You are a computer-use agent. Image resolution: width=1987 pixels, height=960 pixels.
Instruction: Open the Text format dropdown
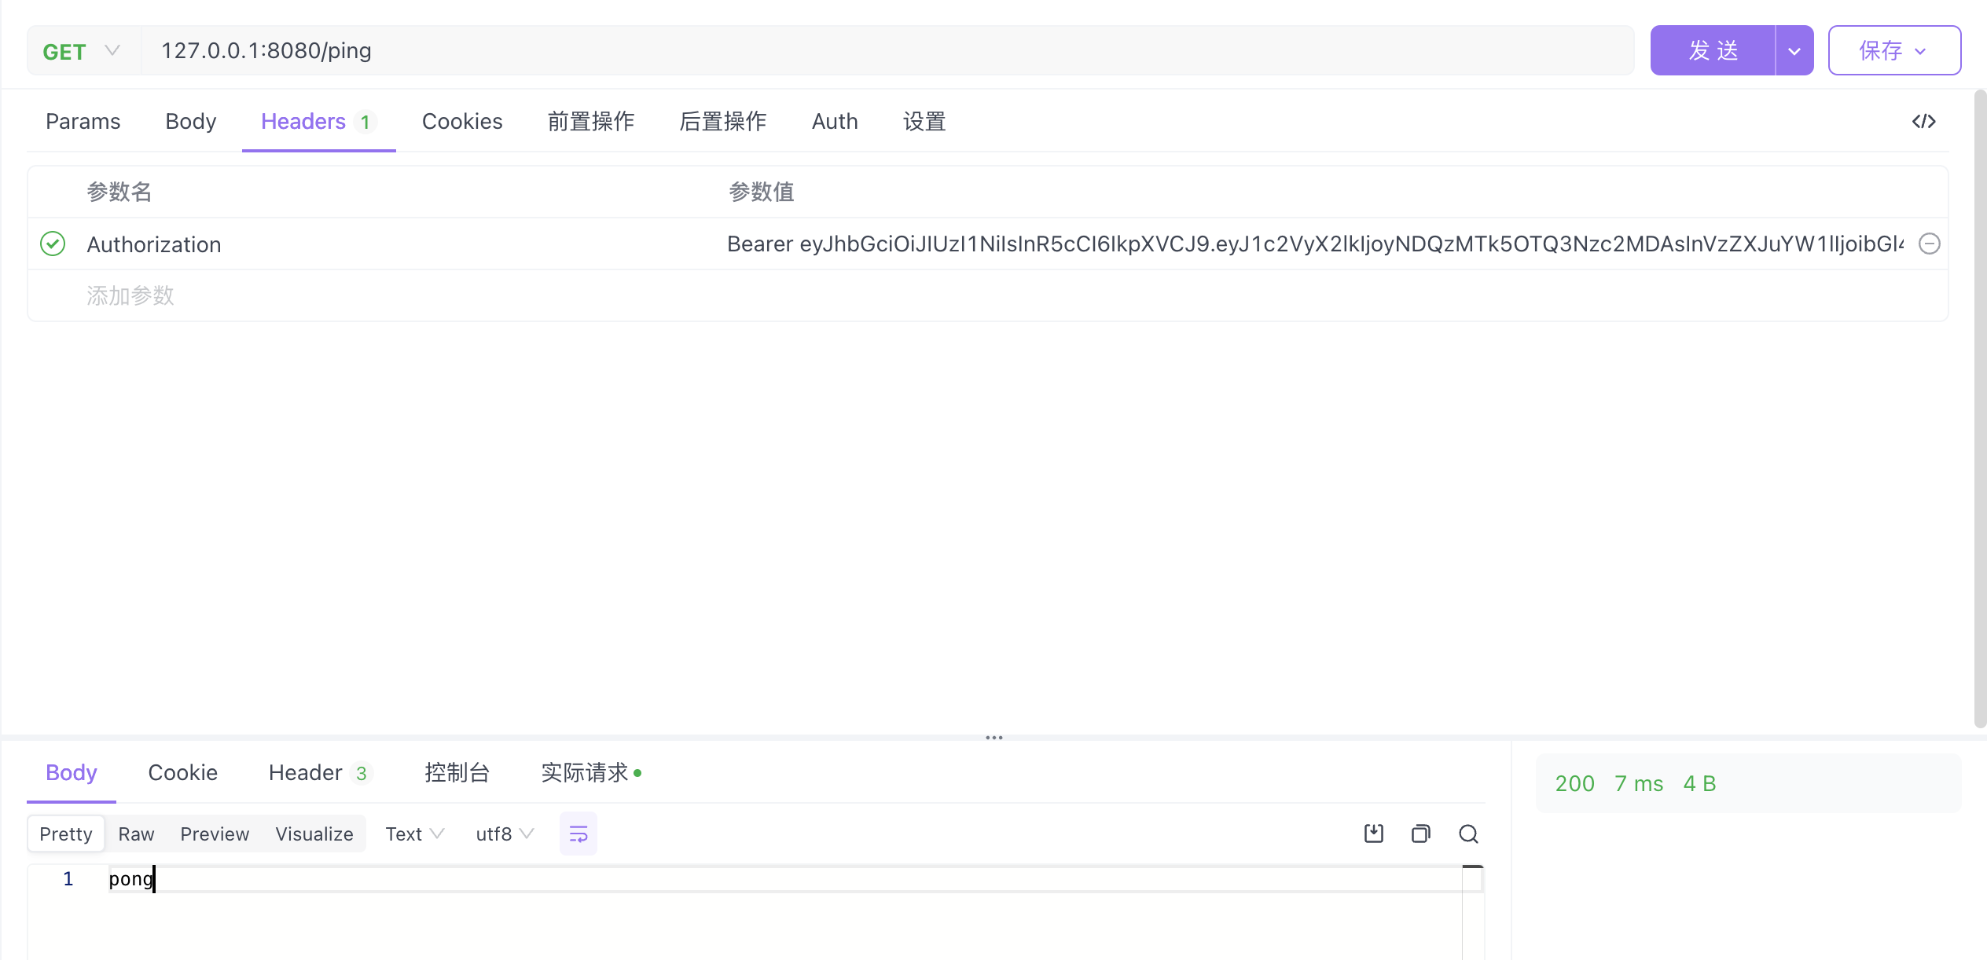click(x=414, y=834)
